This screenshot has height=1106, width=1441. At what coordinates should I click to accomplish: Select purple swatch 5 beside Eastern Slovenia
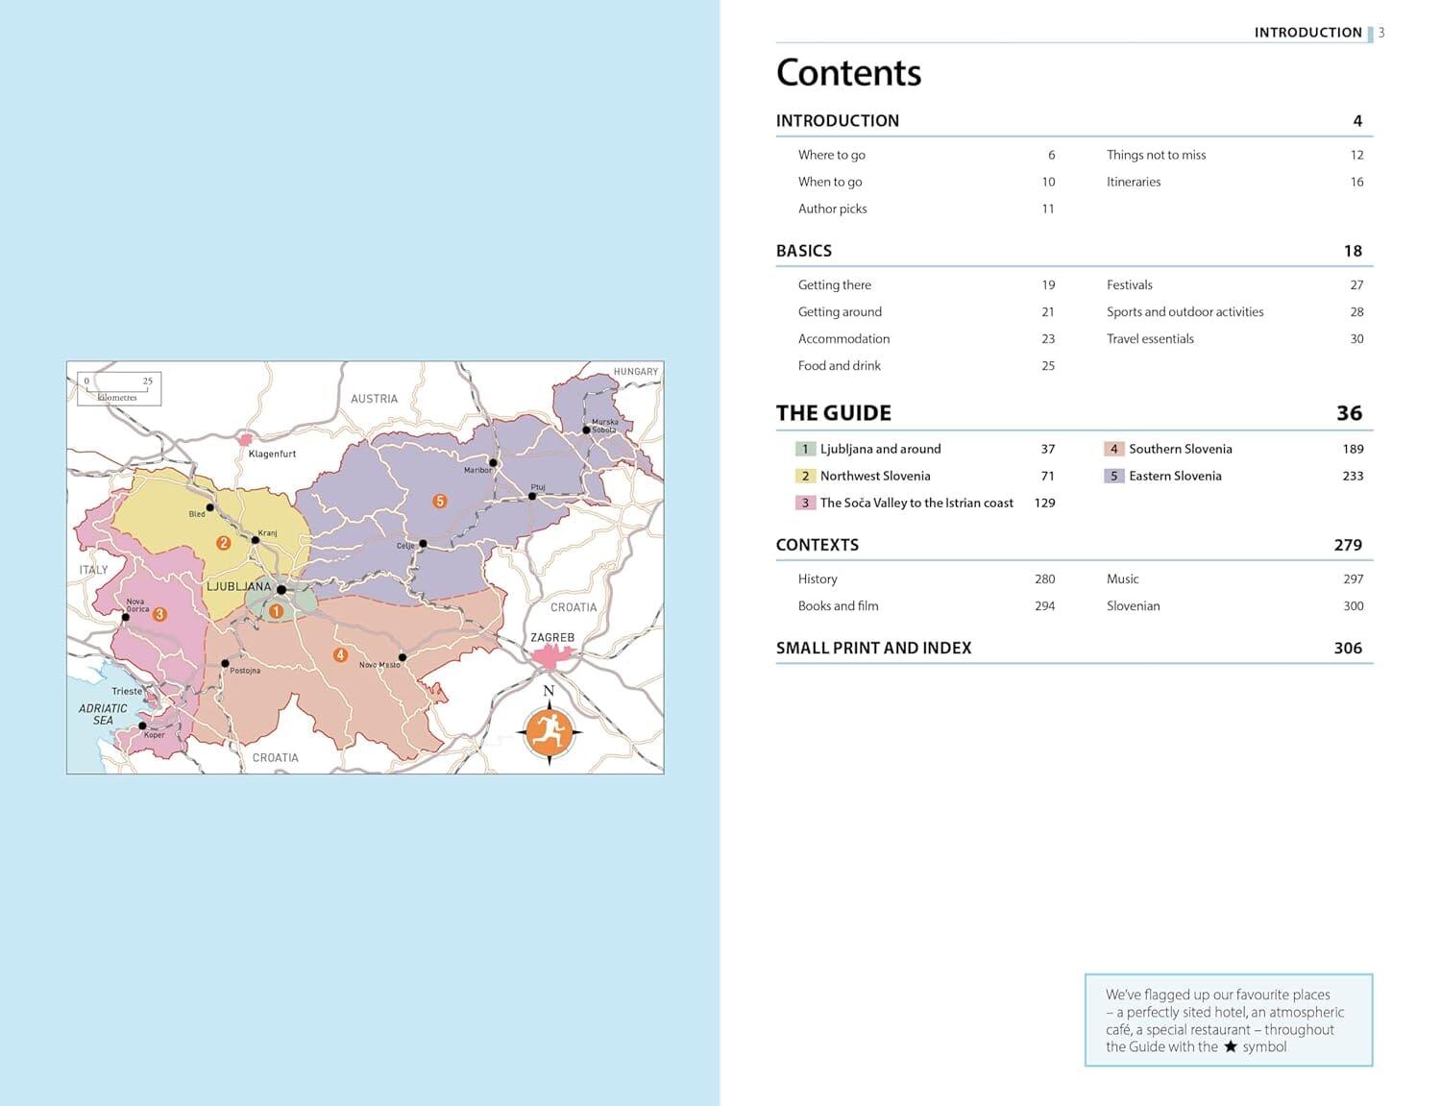pos(1114,476)
